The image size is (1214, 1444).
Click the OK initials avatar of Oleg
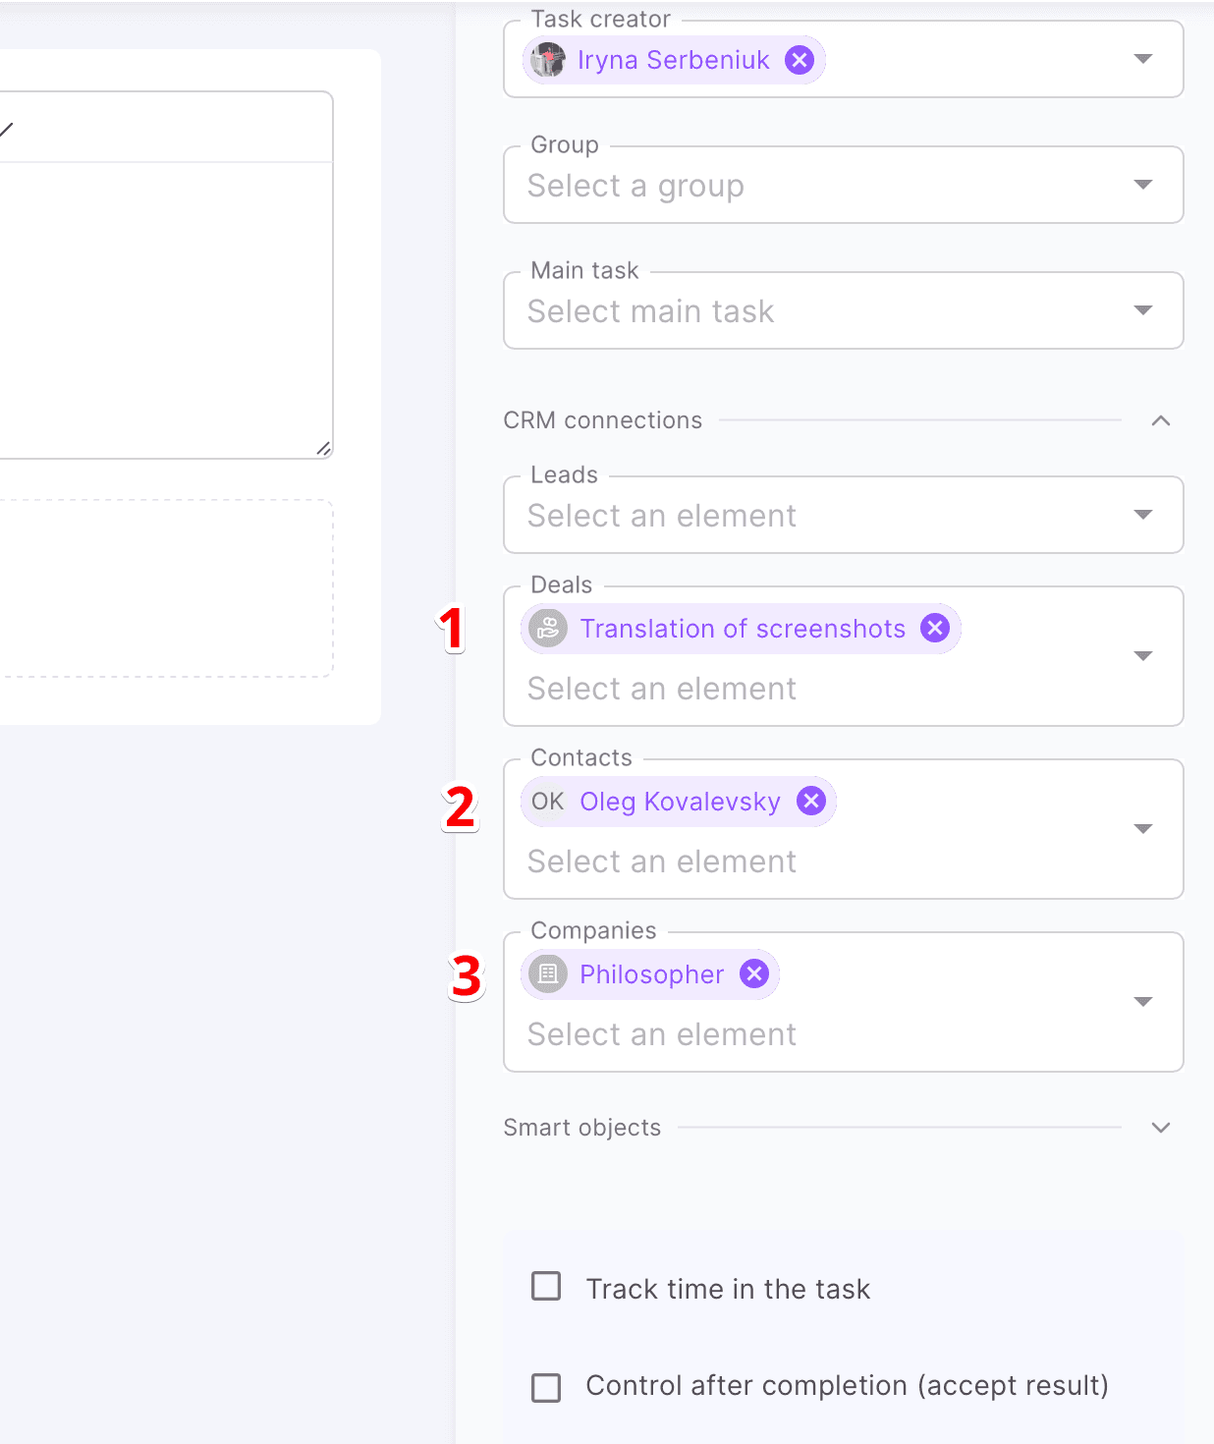click(x=547, y=802)
